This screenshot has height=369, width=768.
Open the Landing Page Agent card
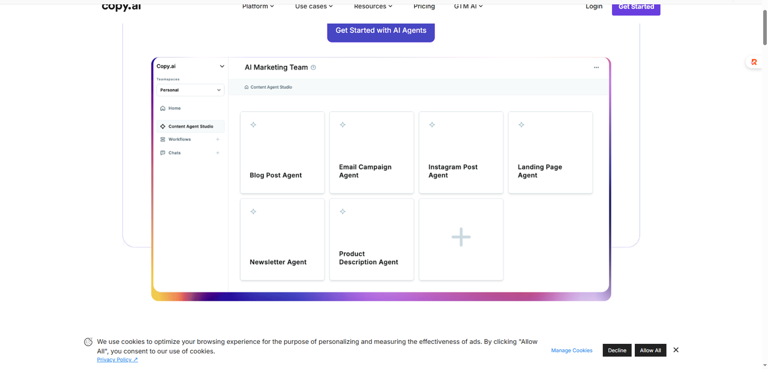point(551,153)
